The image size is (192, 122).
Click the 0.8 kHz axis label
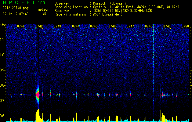point(2,85)
